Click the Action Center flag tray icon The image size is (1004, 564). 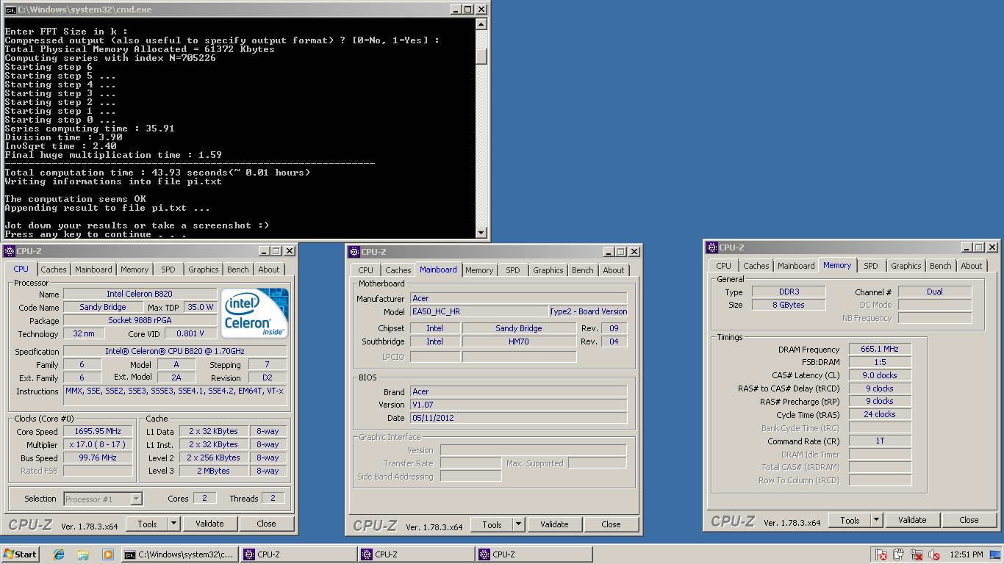tap(881, 554)
